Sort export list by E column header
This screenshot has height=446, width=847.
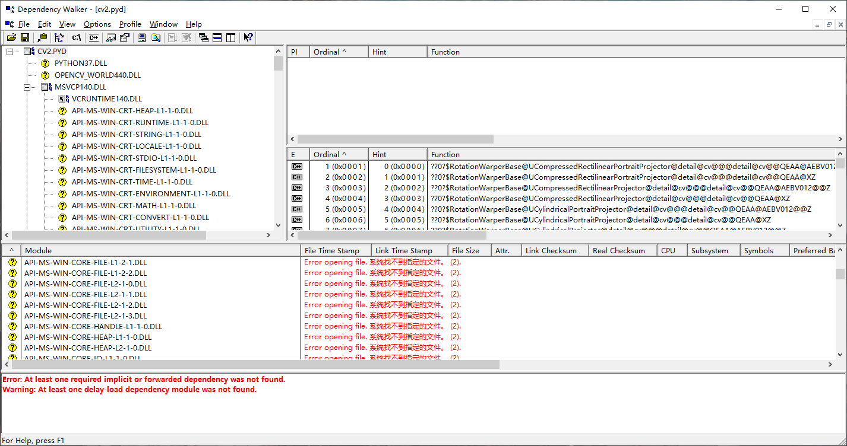pyautogui.click(x=298, y=154)
